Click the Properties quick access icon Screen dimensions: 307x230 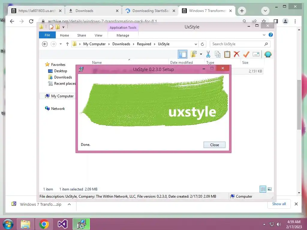pyautogui.click(x=51, y=27)
